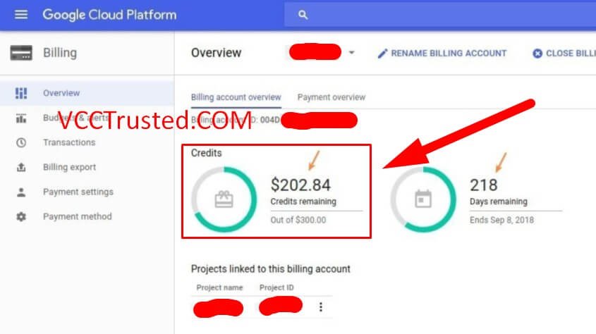Click the 'Ends Sep 8, 2018' text
Image resolution: width=596 pixels, height=334 pixels.
501,220
